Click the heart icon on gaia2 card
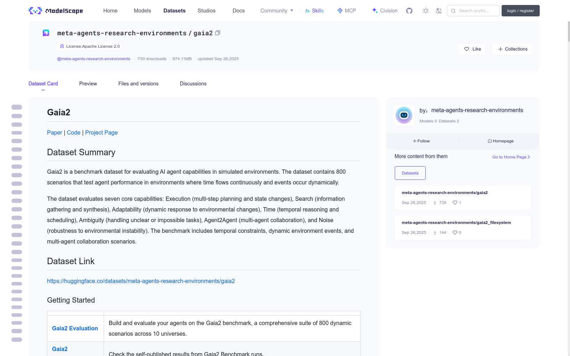This screenshot has height=356, width=570. (x=455, y=203)
